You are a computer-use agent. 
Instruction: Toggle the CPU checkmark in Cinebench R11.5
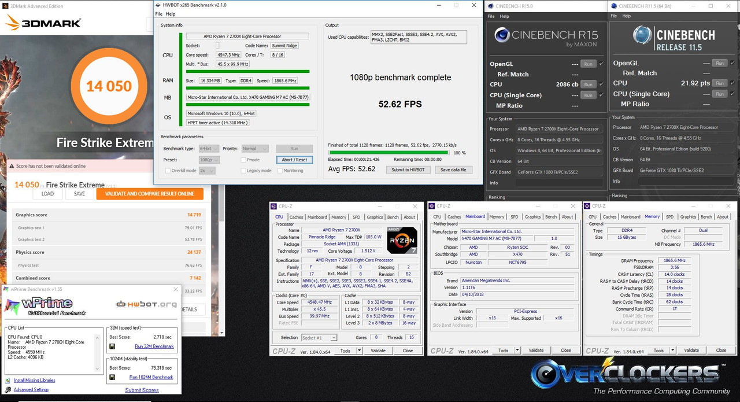(x=733, y=83)
